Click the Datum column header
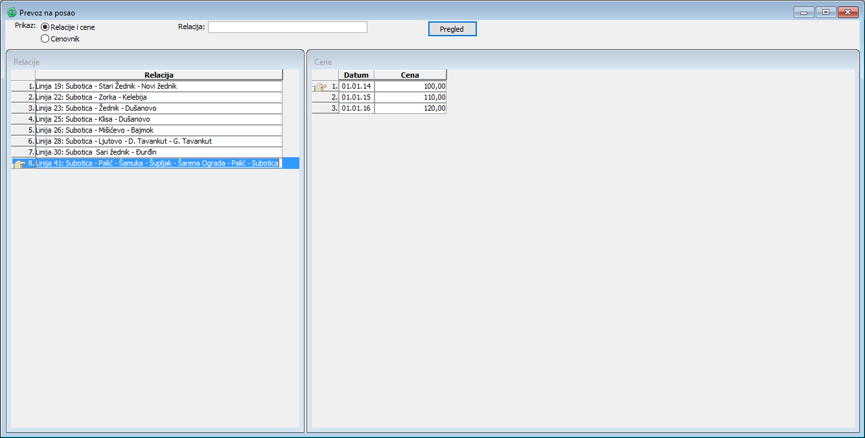The width and height of the screenshot is (865, 438). click(x=356, y=75)
